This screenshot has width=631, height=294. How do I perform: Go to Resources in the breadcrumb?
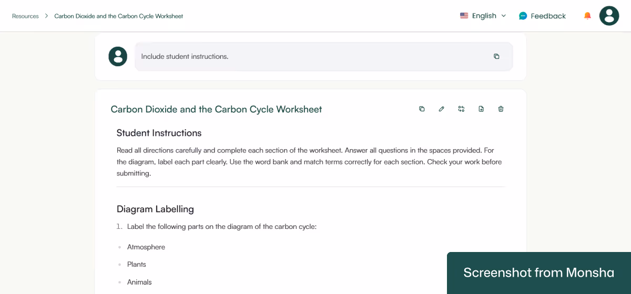pyautogui.click(x=25, y=16)
